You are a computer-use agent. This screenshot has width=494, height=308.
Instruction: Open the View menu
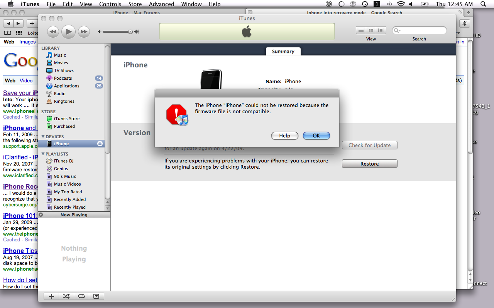point(86,4)
